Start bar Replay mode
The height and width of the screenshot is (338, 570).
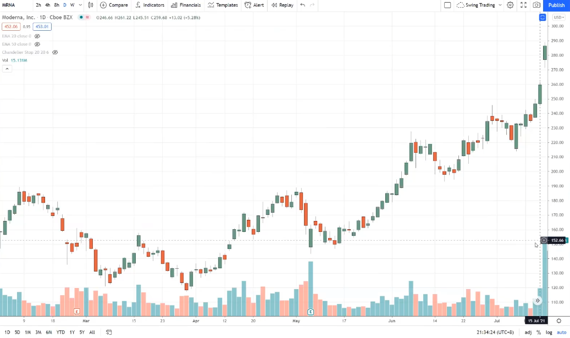pos(283,5)
